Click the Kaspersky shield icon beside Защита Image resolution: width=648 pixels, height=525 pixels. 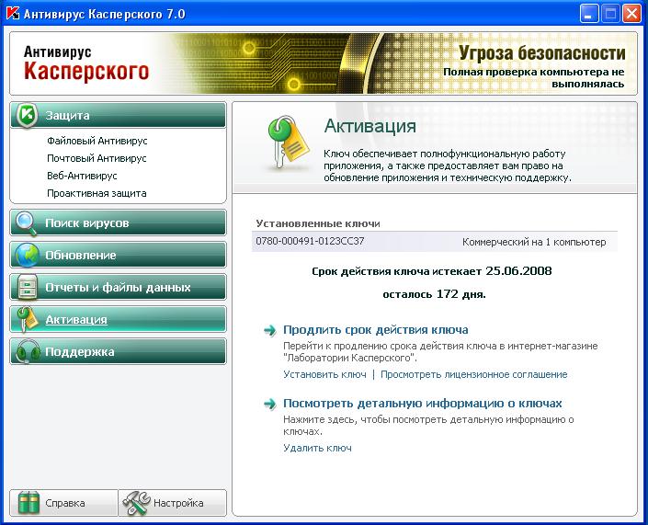27,115
